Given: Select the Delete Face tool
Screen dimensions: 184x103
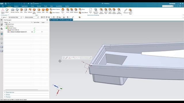Looking at the screenshot, I should (72, 10).
